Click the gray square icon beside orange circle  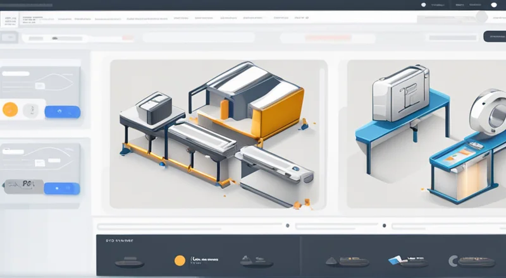click(x=30, y=110)
